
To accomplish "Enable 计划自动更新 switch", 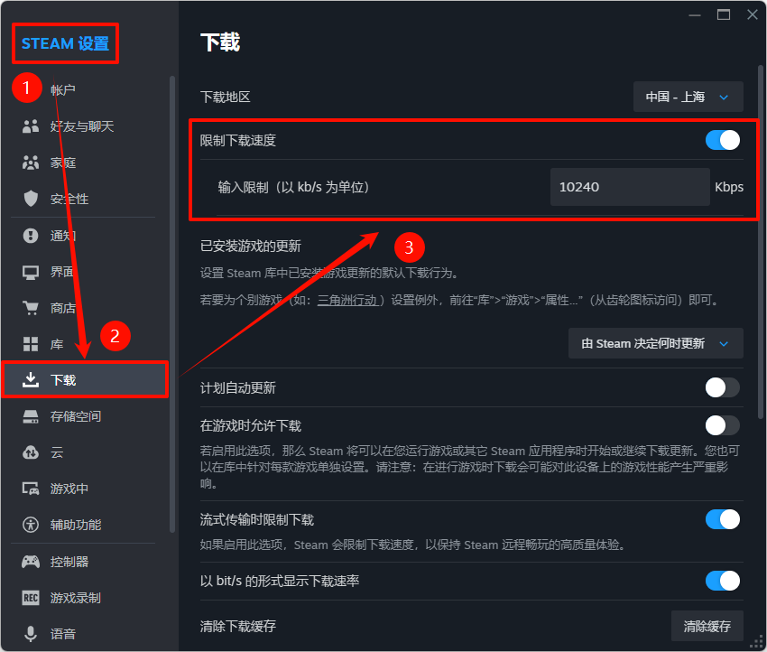I will [x=721, y=387].
